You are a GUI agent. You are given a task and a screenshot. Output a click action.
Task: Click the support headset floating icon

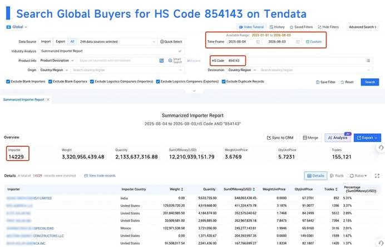pyautogui.click(x=381, y=147)
